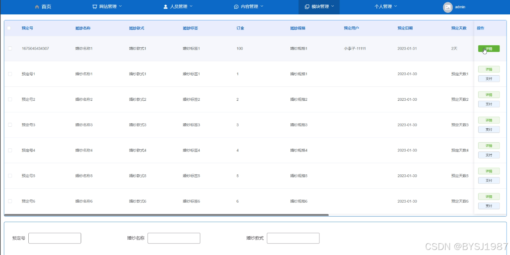
Task: Click 支付 for the 预定号4 row
Action: pyautogui.click(x=489, y=155)
